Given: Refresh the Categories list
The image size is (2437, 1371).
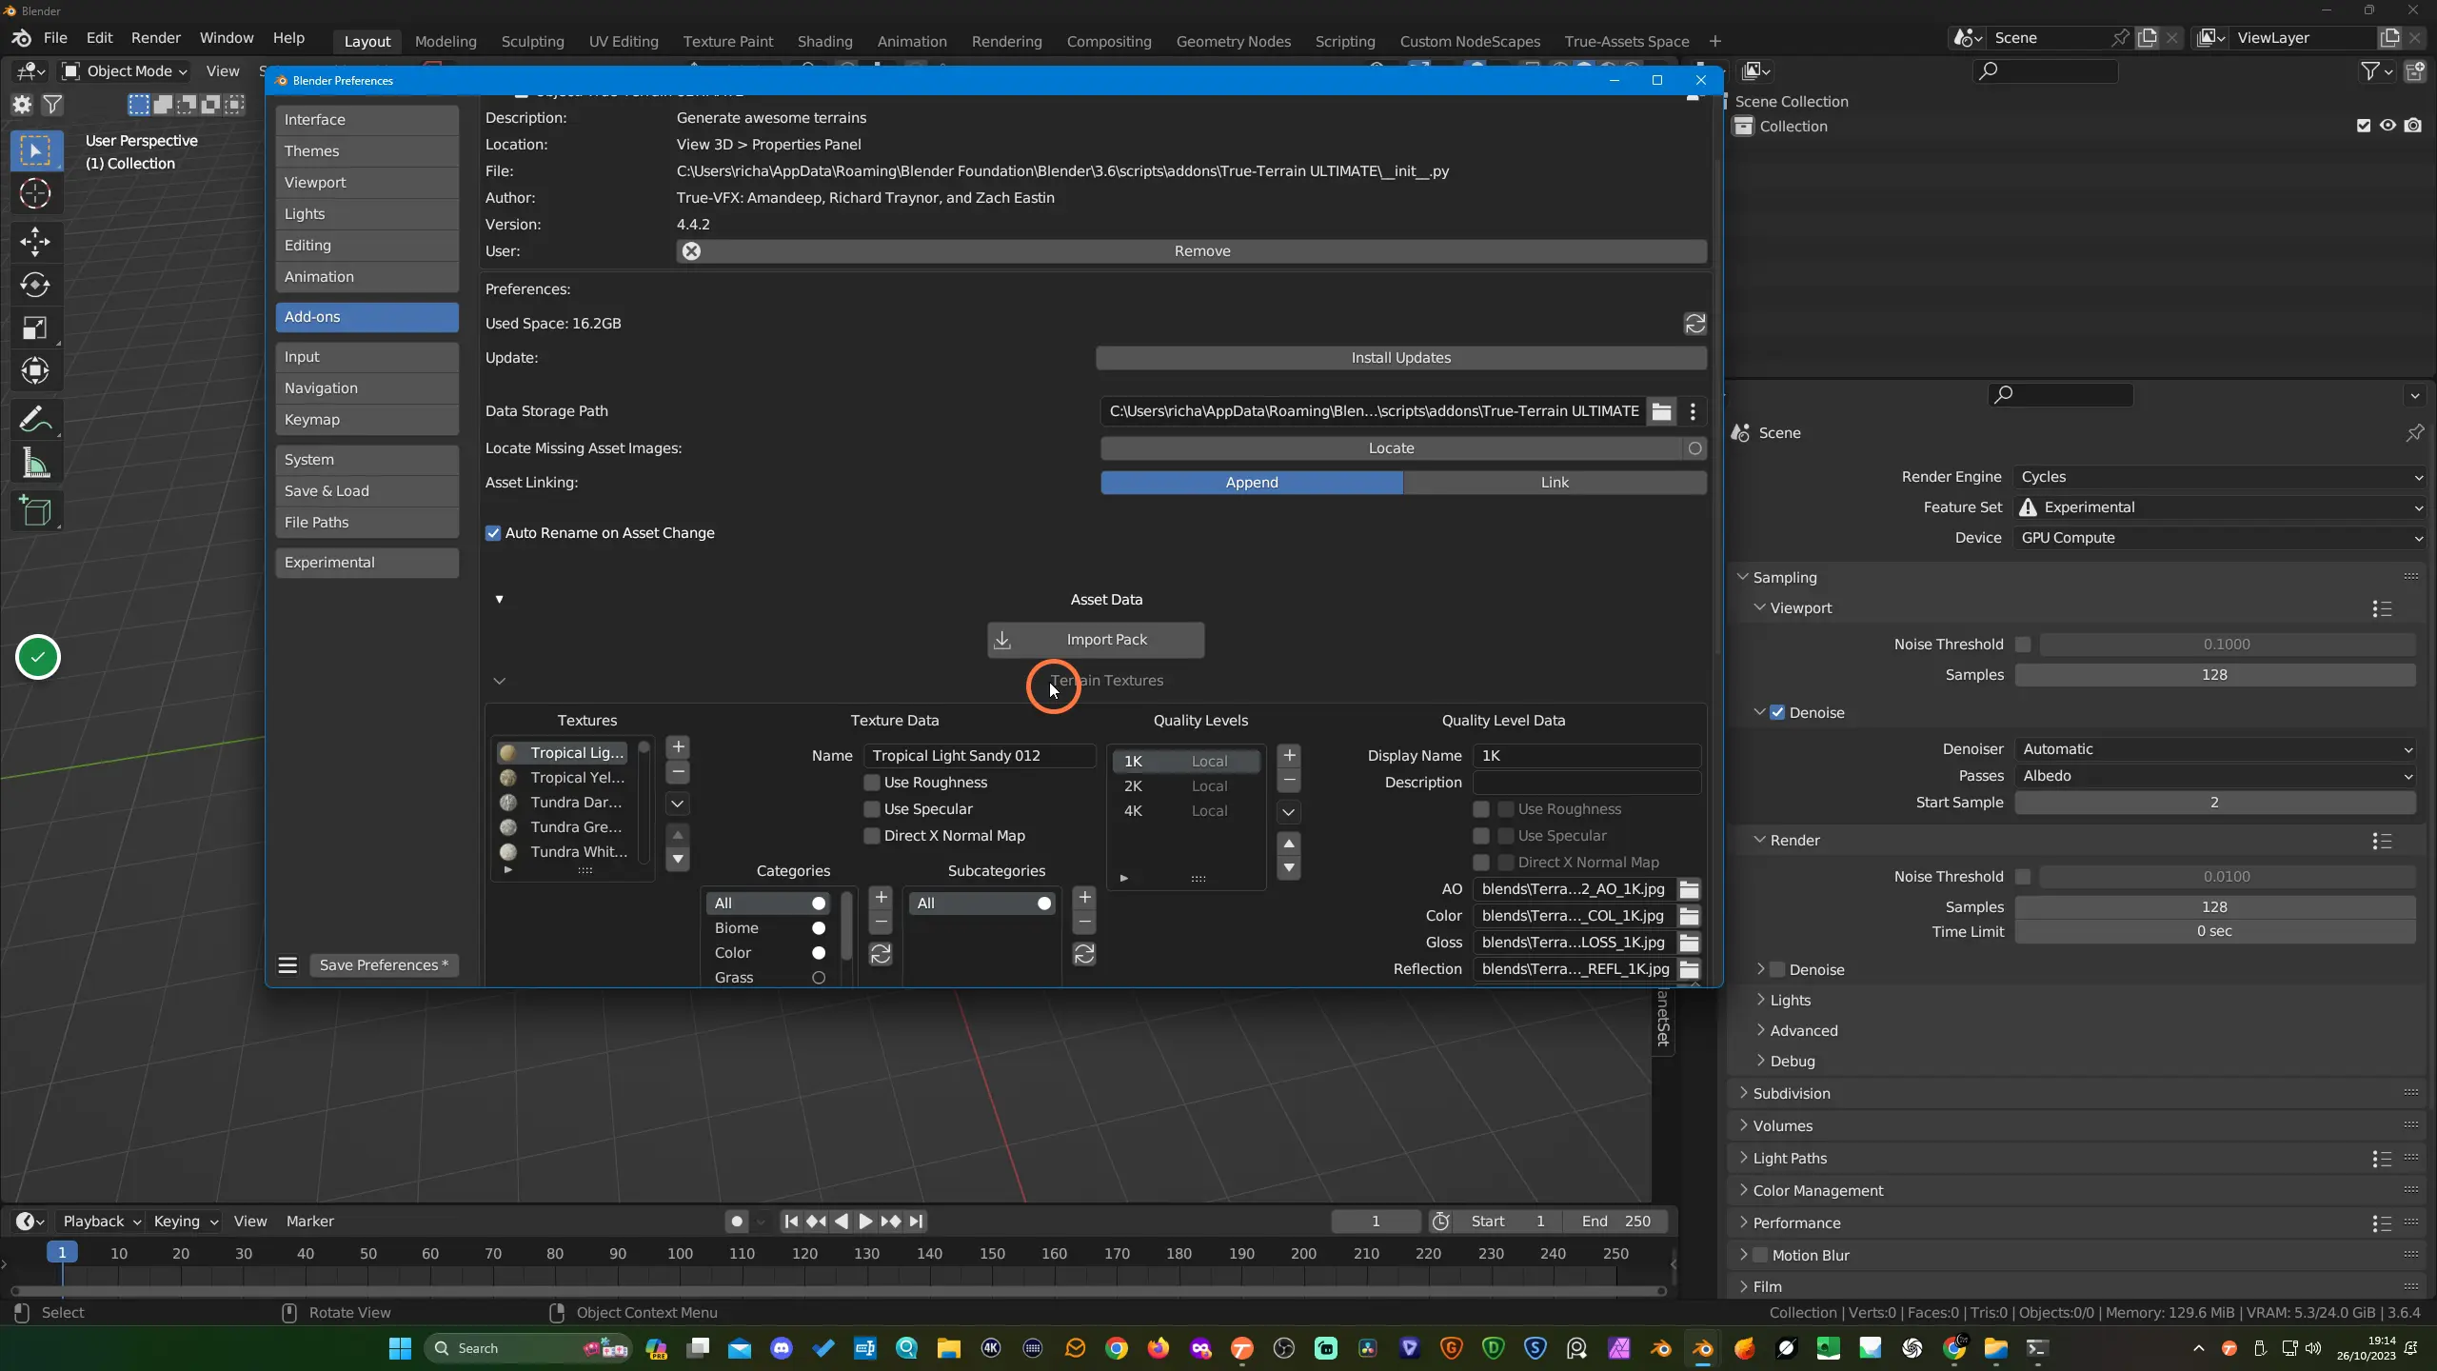Looking at the screenshot, I should pos(881,954).
